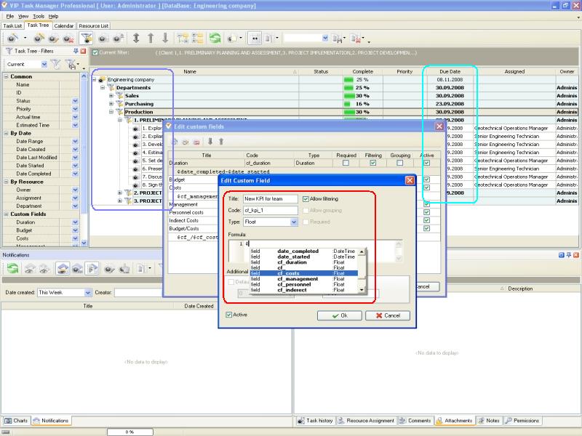
Task: Click the Task history tab icon
Action: [x=301, y=421]
